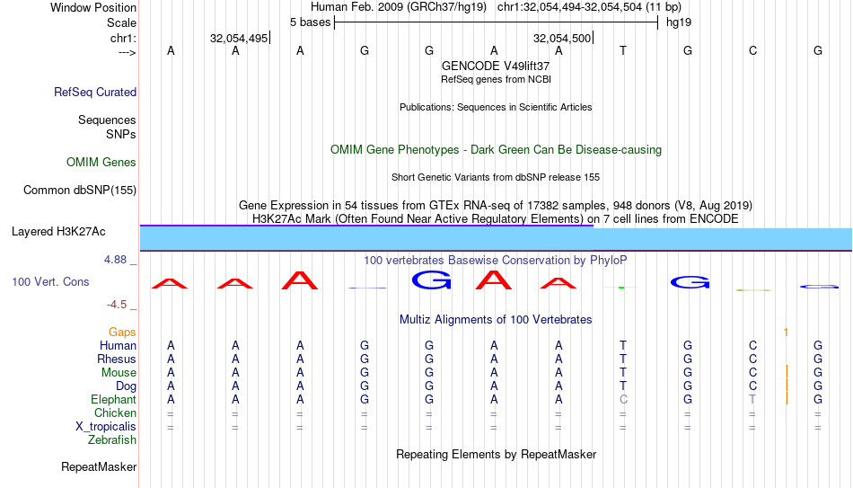The width and height of the screenshot is (853, 488).
Task: Open the RepeatMasker track label
Action: (x=99, y=466)
